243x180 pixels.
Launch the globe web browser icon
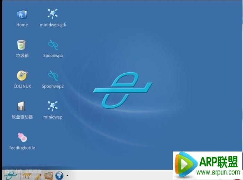tap(59, 175)
